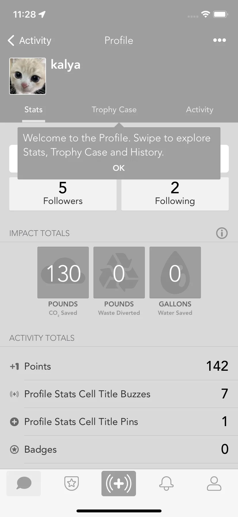Viewport: 238px width, 517px height.
Task: Tap kalya's kitten profile picture
Action: 28,76
